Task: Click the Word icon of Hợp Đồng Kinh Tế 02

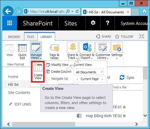Action: 79,116
